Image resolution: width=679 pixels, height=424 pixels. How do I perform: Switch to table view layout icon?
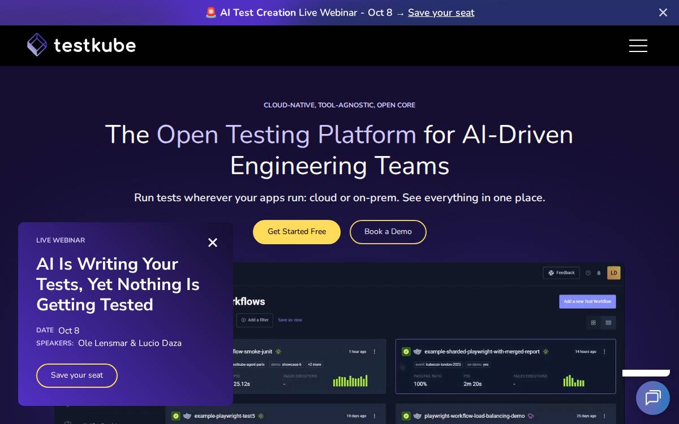608,323
